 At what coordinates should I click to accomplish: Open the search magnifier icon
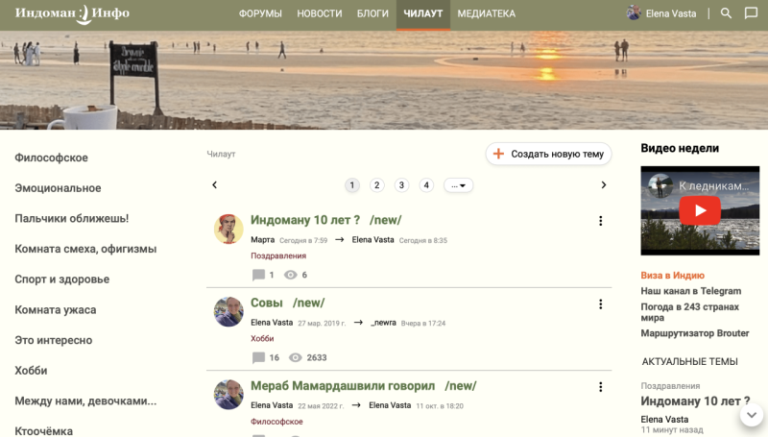(x=726, y=13)
